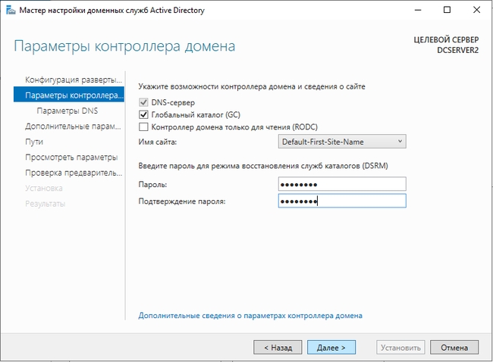Image resolution: width=493 pixels, height=362 pixels.
Task: Open the Пути step in sidebar
Action: coord(34,142)
